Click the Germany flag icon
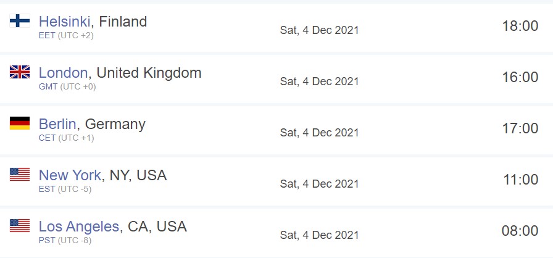The width and height of the screenshot is (553, 258). 20,123
